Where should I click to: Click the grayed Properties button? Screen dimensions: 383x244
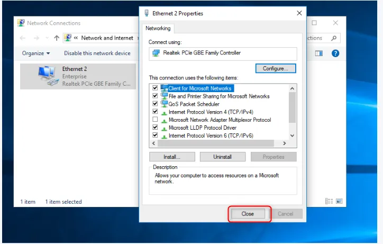(x=273, y=157)
